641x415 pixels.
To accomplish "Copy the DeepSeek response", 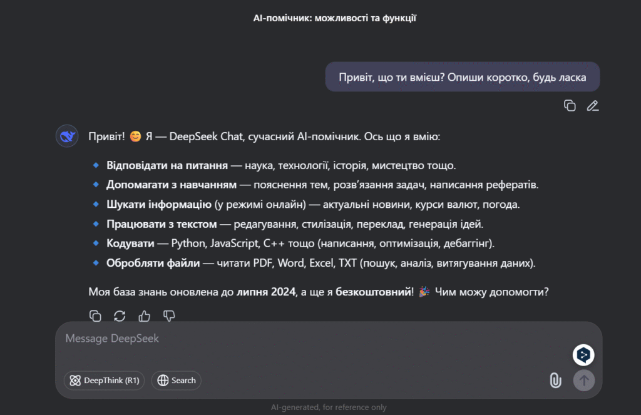I will 95,315.
